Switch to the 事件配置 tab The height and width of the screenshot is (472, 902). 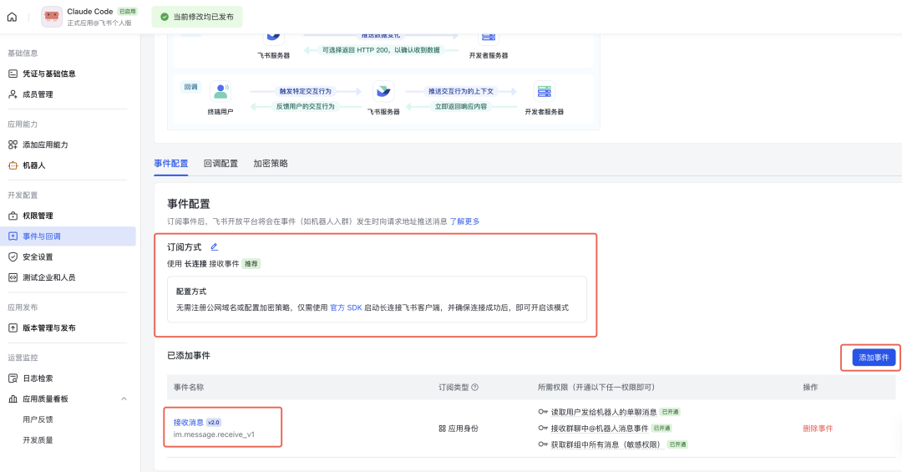pyautogui.click(x=171, y=164)
